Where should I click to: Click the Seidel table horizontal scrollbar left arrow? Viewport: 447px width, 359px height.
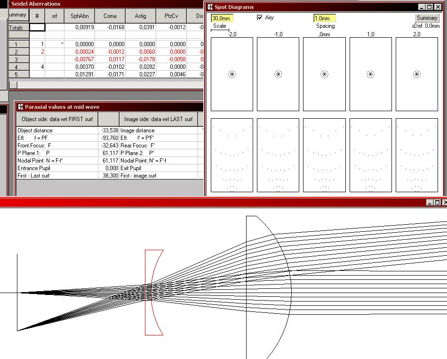click(14, 85)
